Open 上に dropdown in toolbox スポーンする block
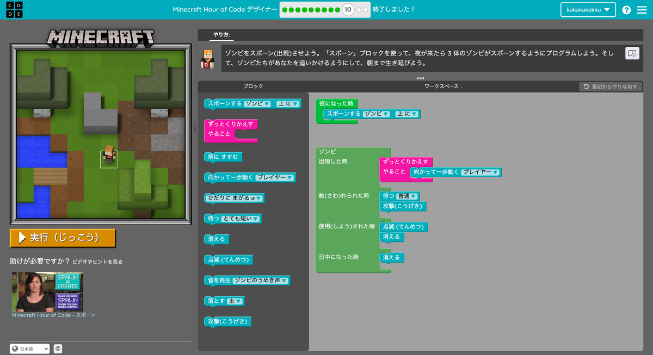Viewport: 653px width, 355px height. tap(287, 103)
